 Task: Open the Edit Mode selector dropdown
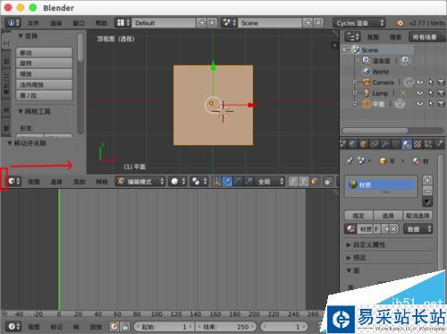(140, 181)
